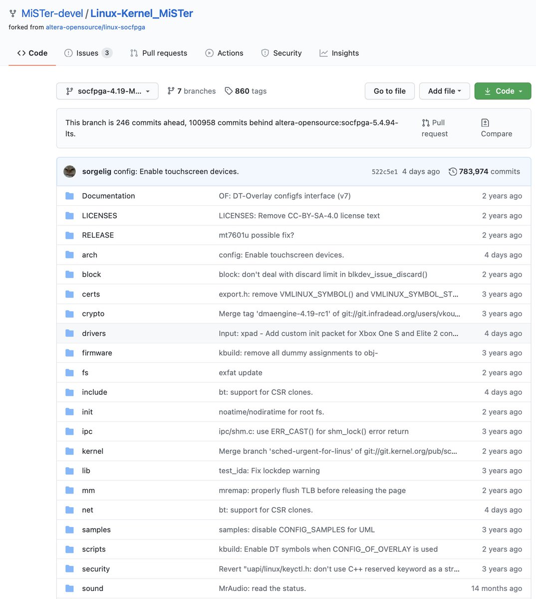Open the sorgelig author link
This screenshot has width=536, height=599.
click(x=97, y=171)
